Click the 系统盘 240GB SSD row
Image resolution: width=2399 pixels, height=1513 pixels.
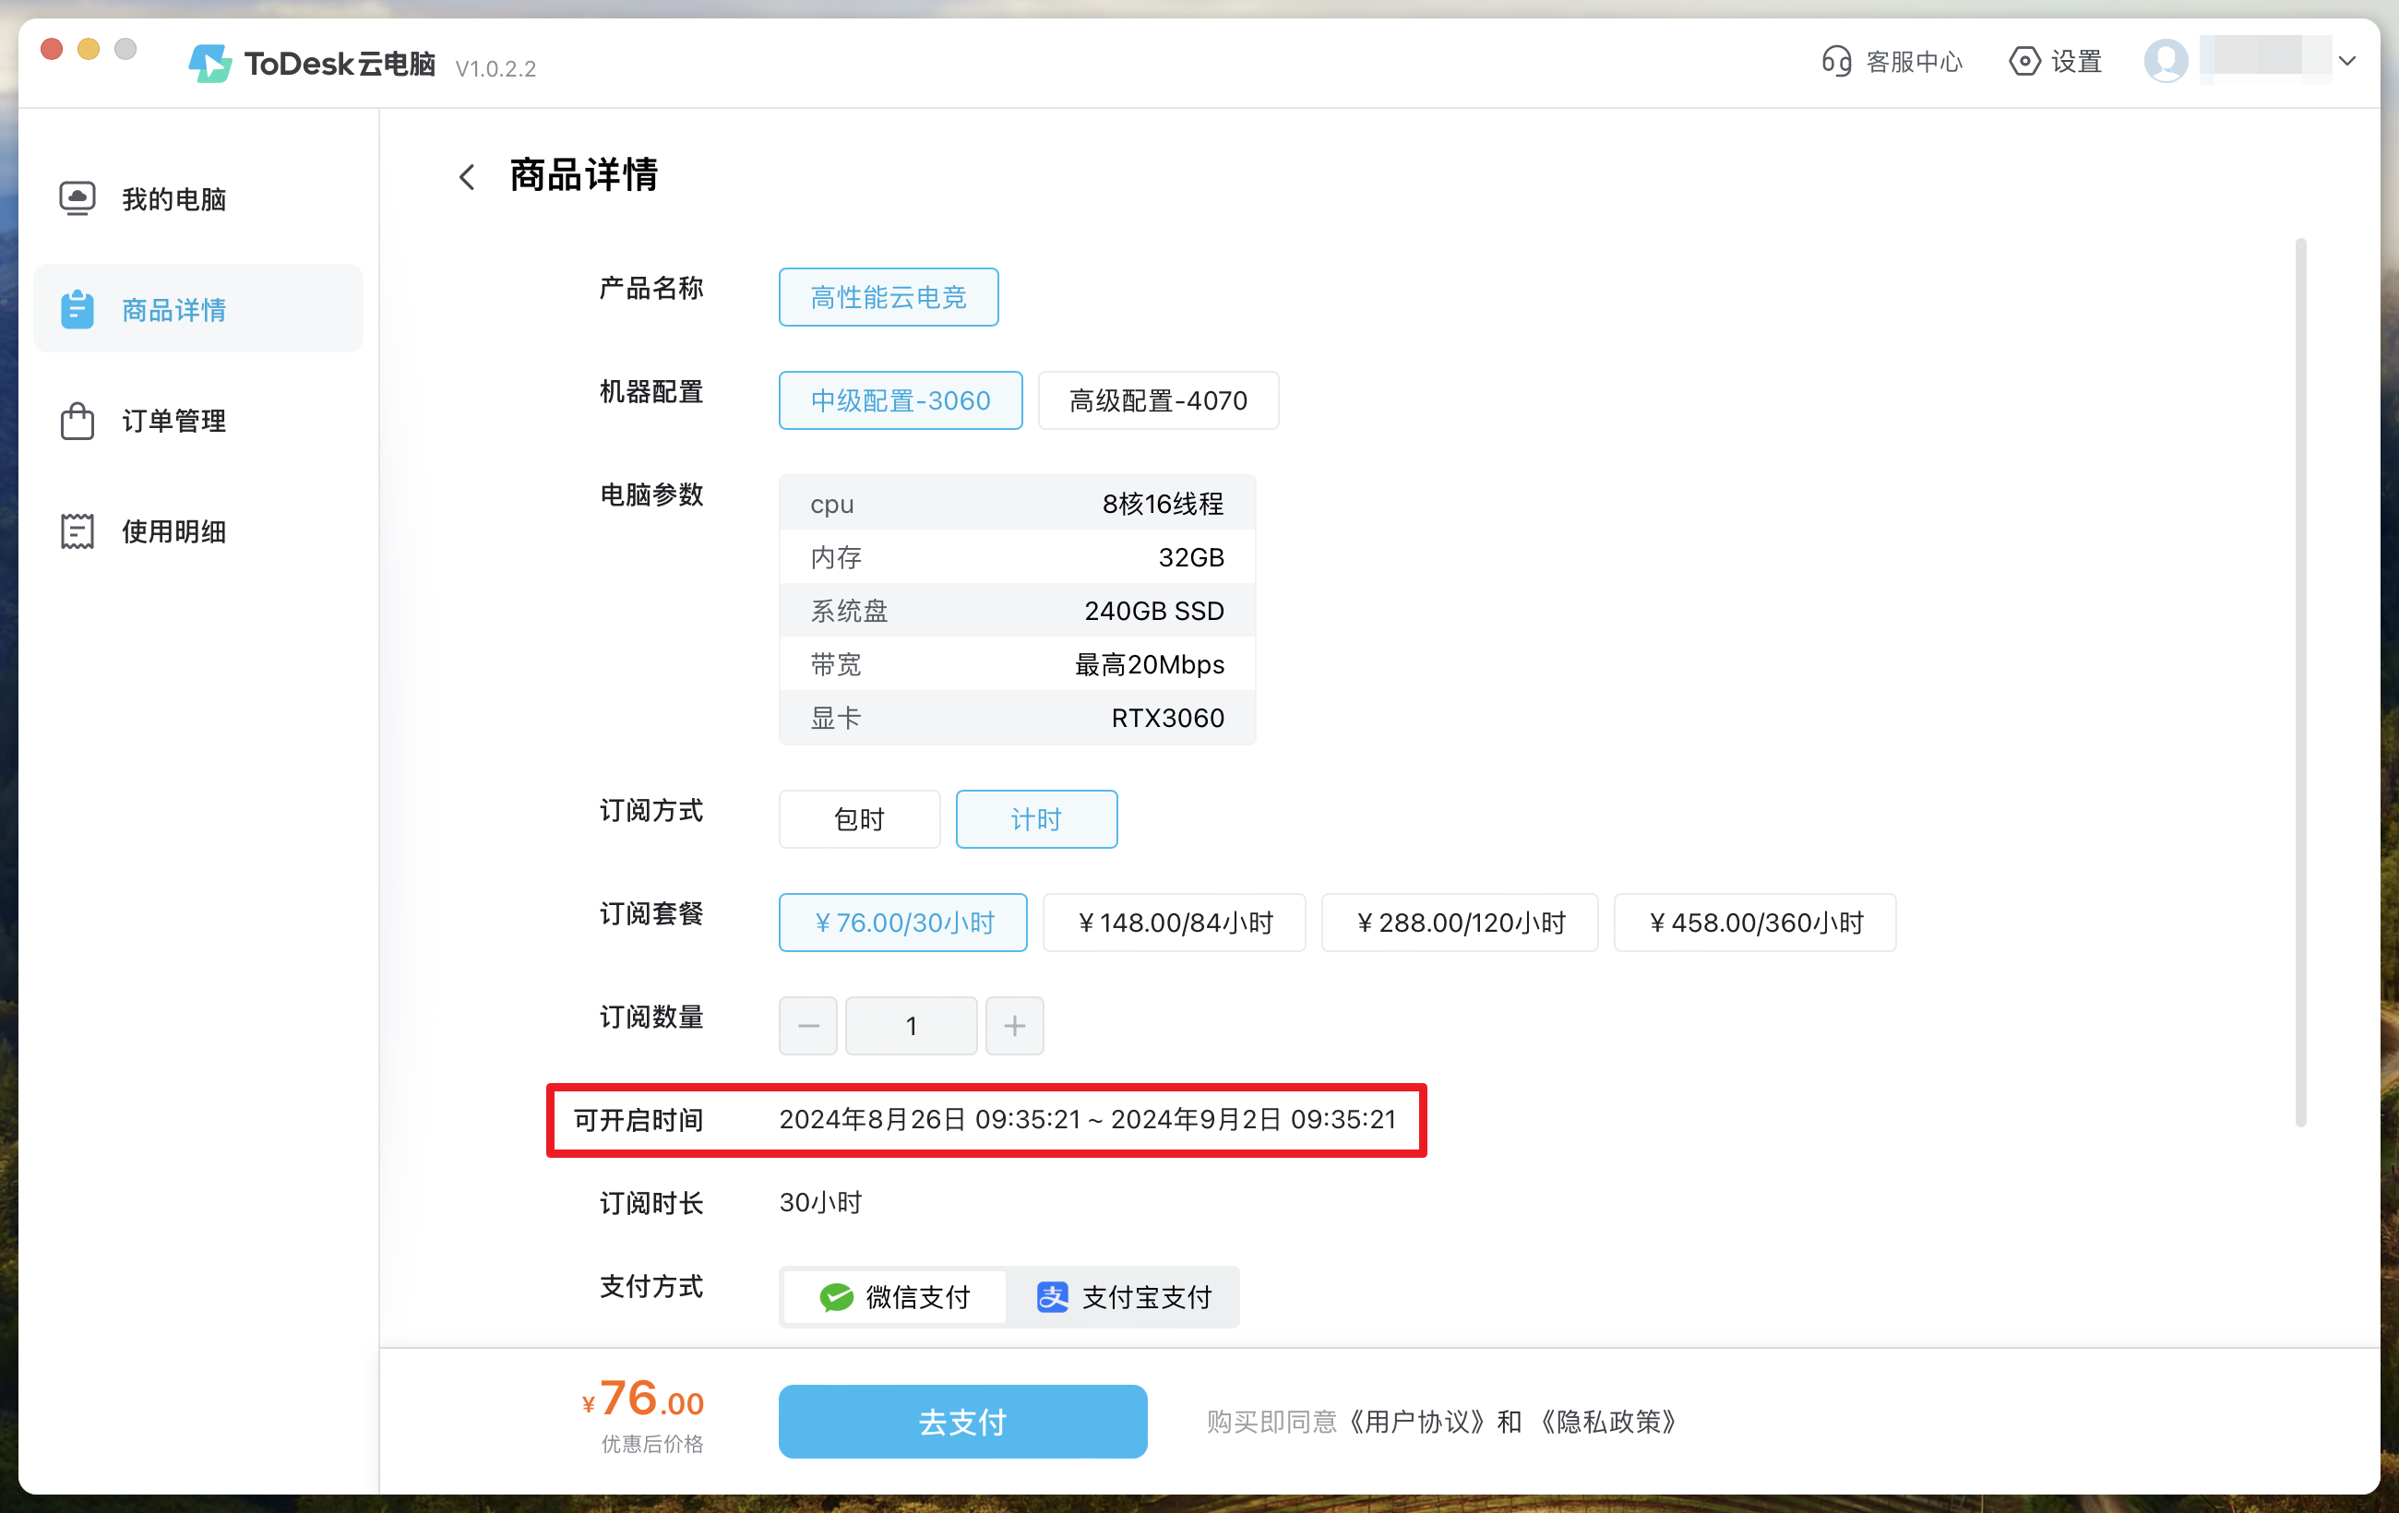(1016, 611)
